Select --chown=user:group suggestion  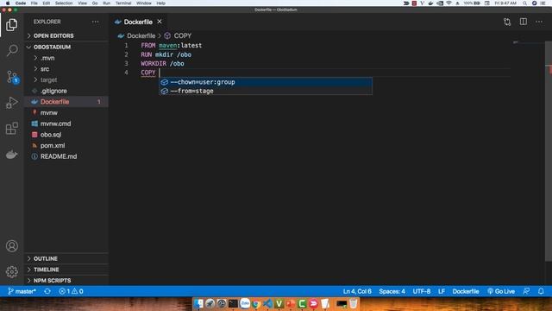pyautogui.click(x=266, y=82)
